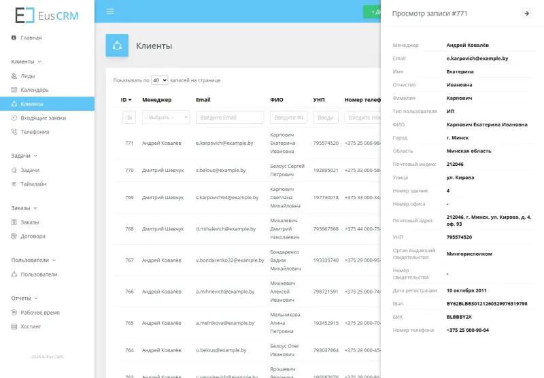Click the Главная info icon
The image size is (544, 378).
[14, 37]
